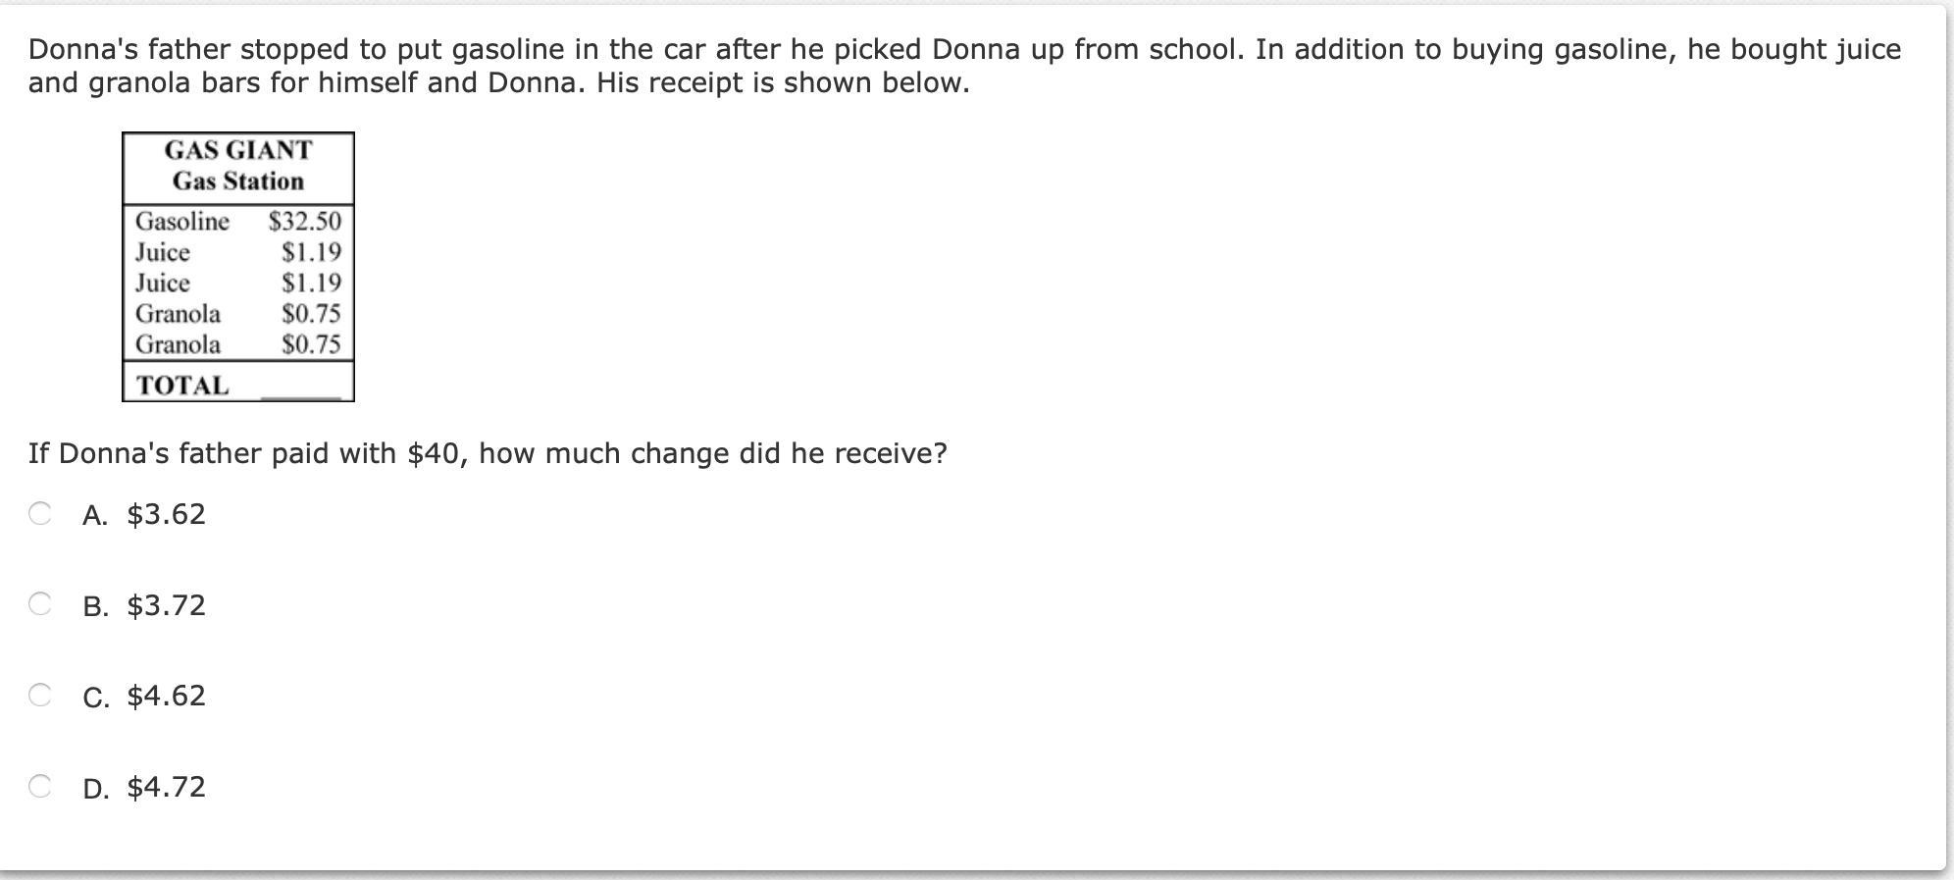Viewport: 1954px width, 880px height.
Task: Click the Gasoline $32.50 price
Action: pyautogui.click(x=304, y=221)
